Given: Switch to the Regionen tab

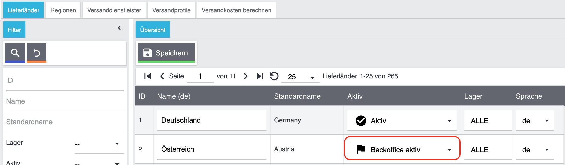Looking at the screenshot, I should [63, 10].
